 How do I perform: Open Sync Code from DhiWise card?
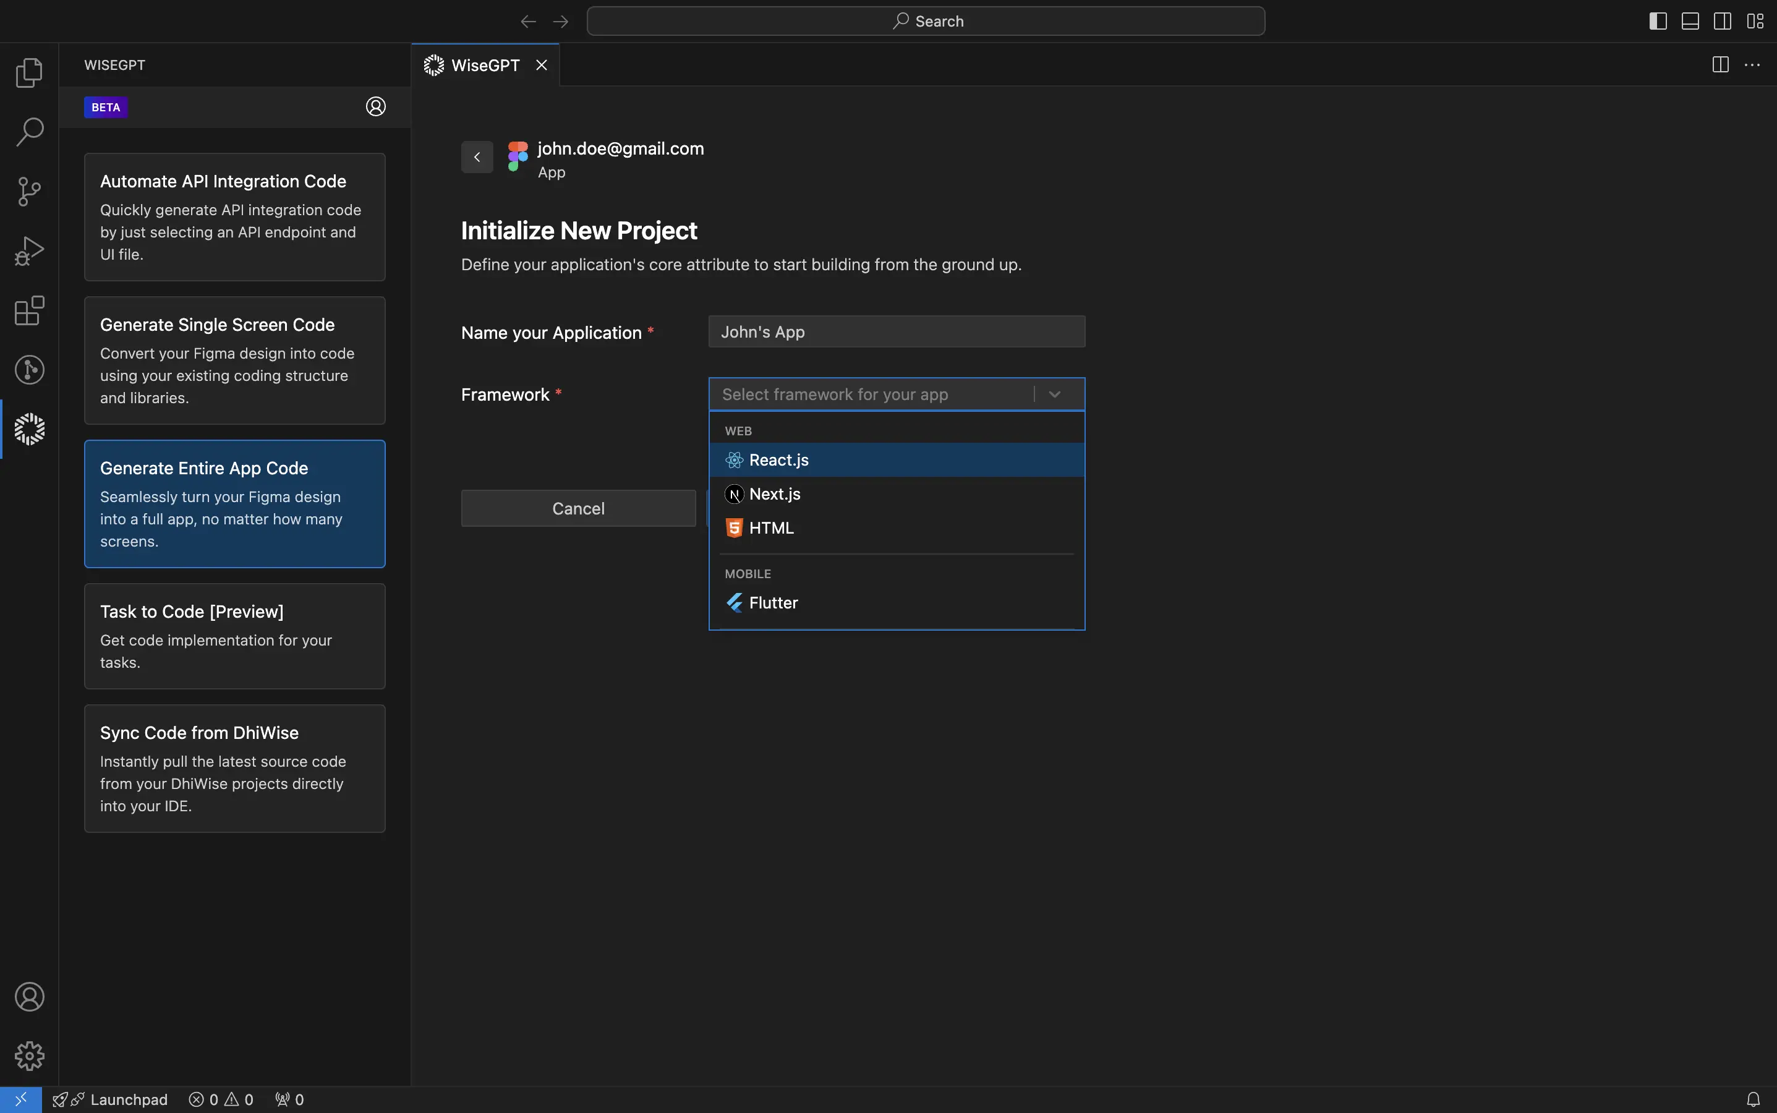pyautogui.click(x=235, y=769)
